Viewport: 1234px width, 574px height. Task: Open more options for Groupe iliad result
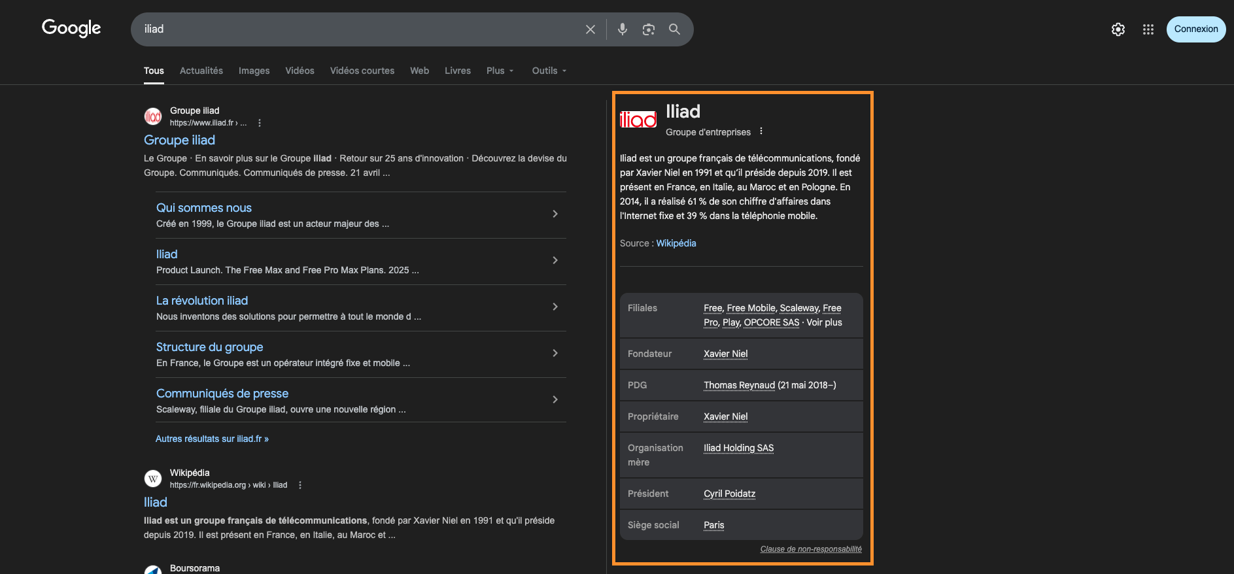tap(260, 123)
